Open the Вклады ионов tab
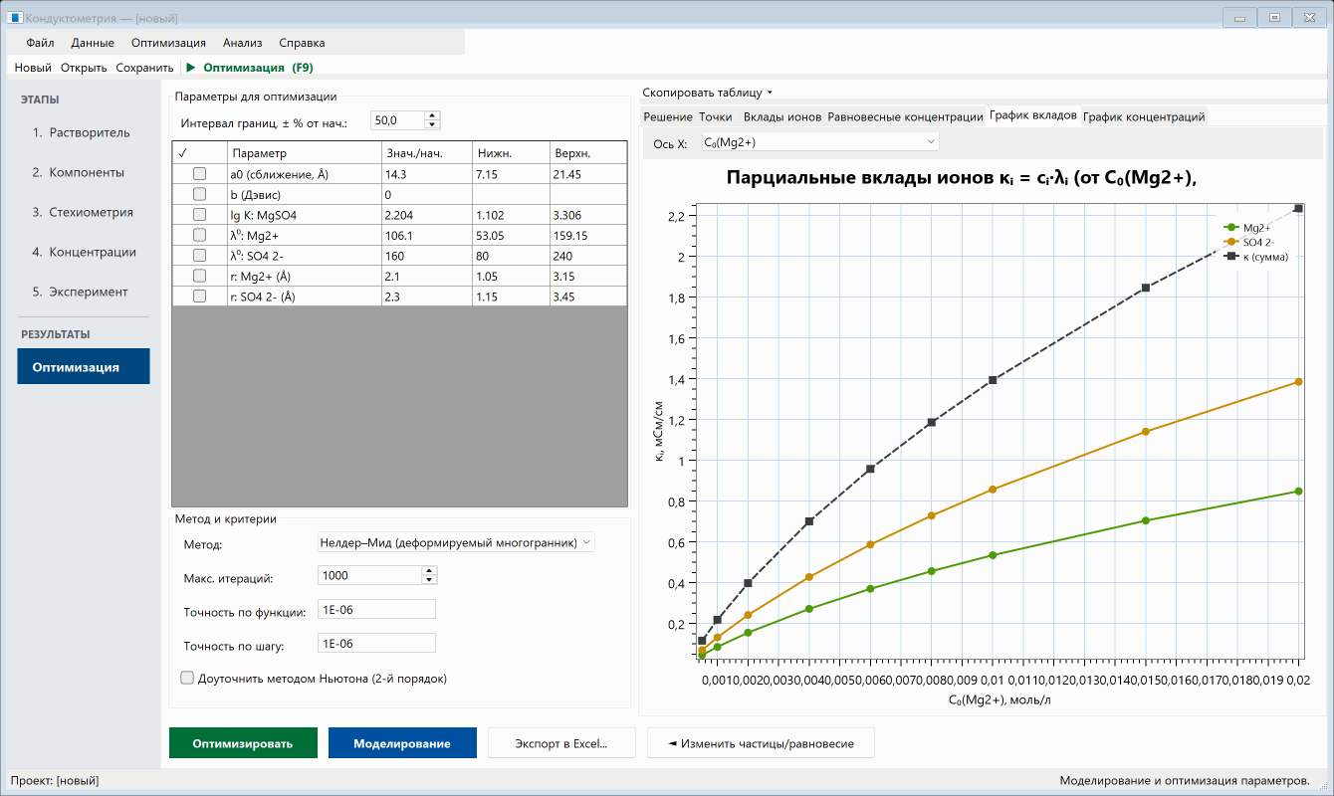 pos(782,116)
